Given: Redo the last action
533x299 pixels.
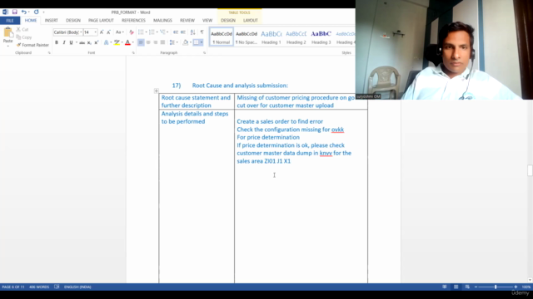Looking at the screenshot, I should (x=36, y=12).
